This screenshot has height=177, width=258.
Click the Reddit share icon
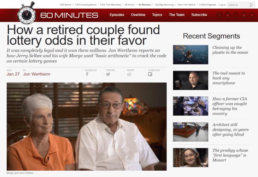pos(129,74)
